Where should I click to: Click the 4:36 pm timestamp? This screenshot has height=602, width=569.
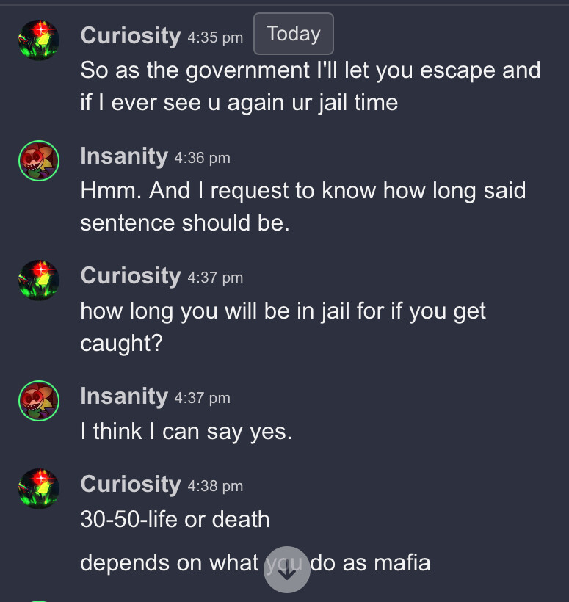pyautogui.click(x=202, y=157)
